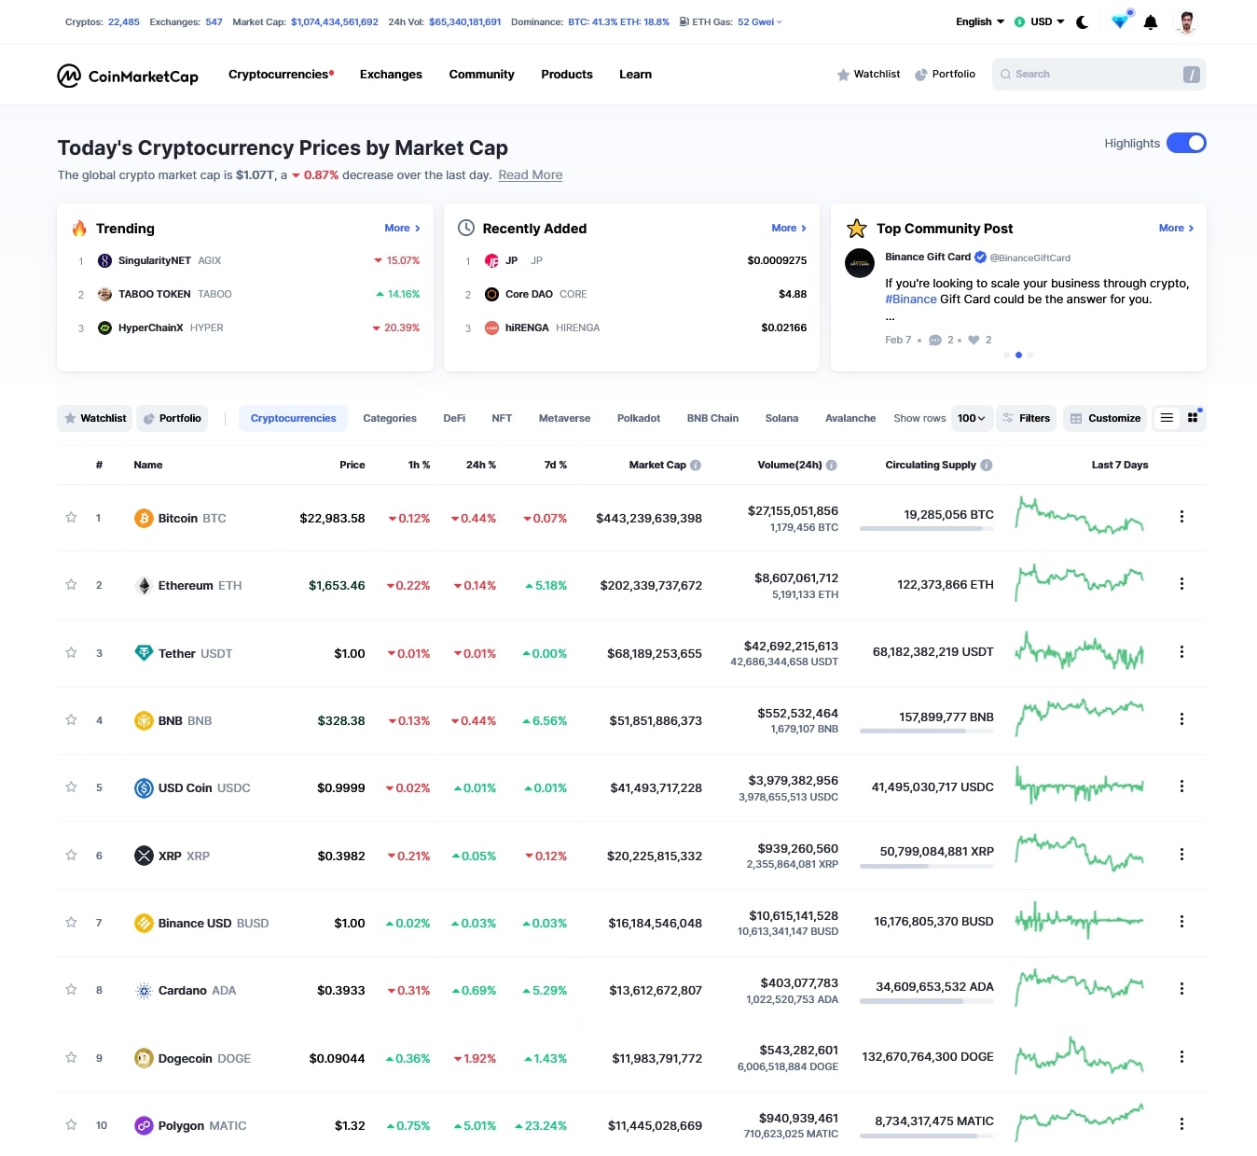The height and width of the screenshot is (1156, 1257).
Task: Switch to list view layout
Action: (x=1167, y=418)
